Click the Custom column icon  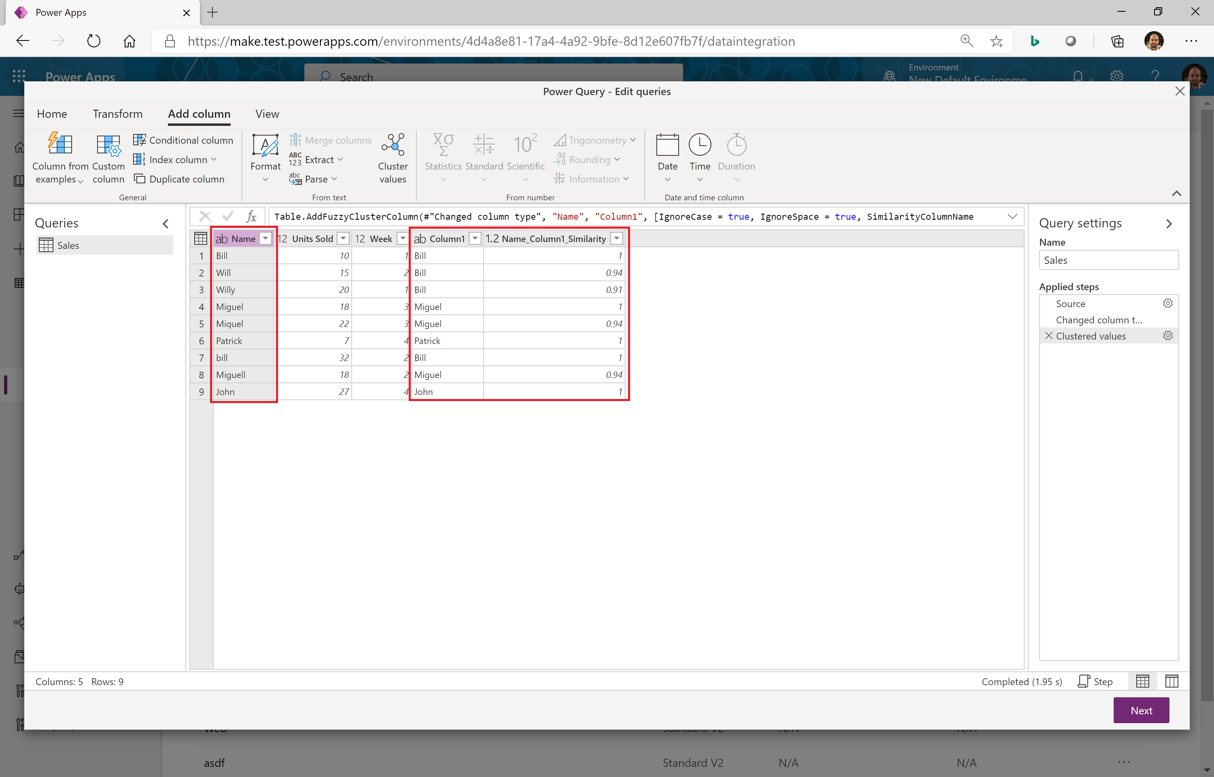(108, 146)
